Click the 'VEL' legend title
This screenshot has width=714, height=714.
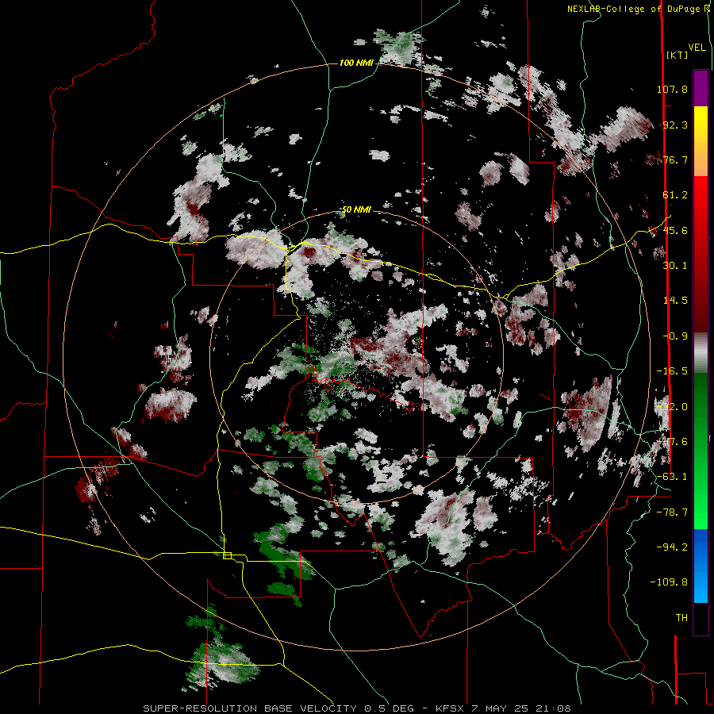click(697, 48)
